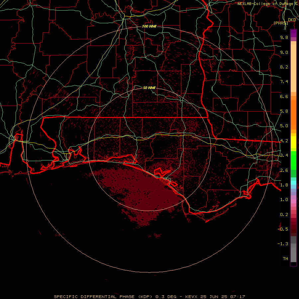This screenshot has height=299, width=299.
Task: Click the SPECIFIC DIFFERENTIAL PHASE (KDP) caption text
Action: pyautogui.click(x=103, y=297)
